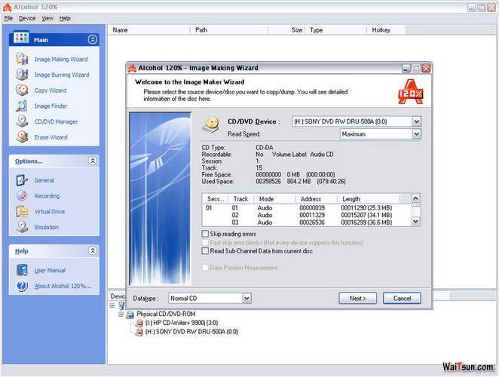
Task: Select the SONY DVD RW drive tree item
Action: [x=185, y=331]
